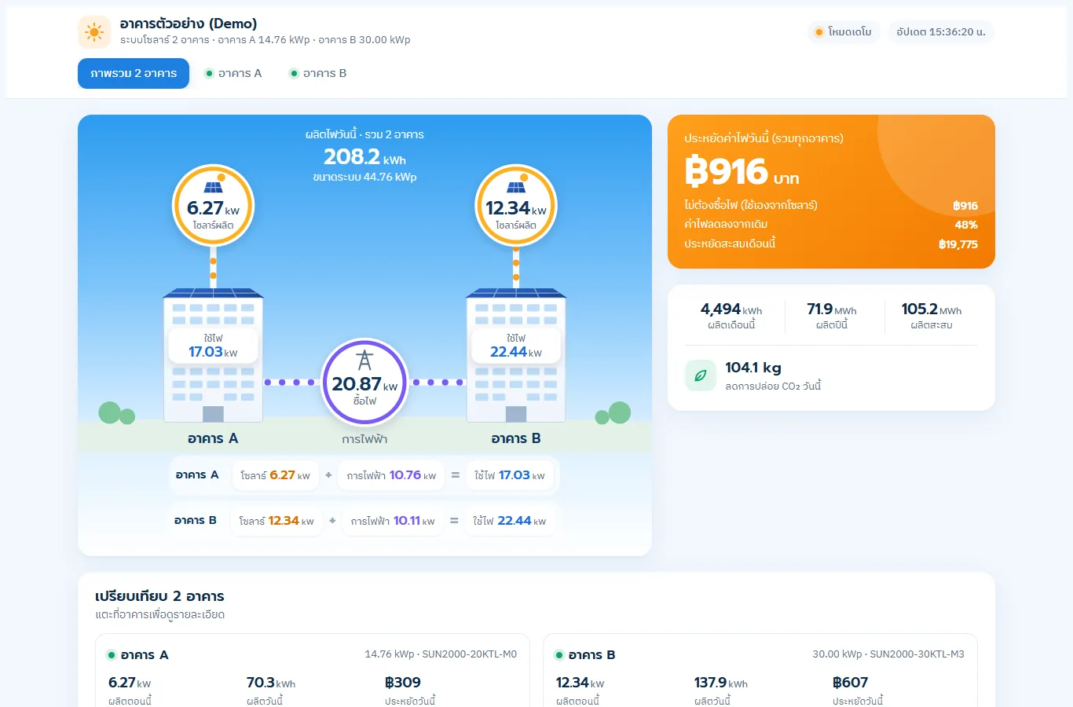
Task: Click the โซลาร์ 6.27 kW chip in row อาคาร A
Action: pos(276,475)
